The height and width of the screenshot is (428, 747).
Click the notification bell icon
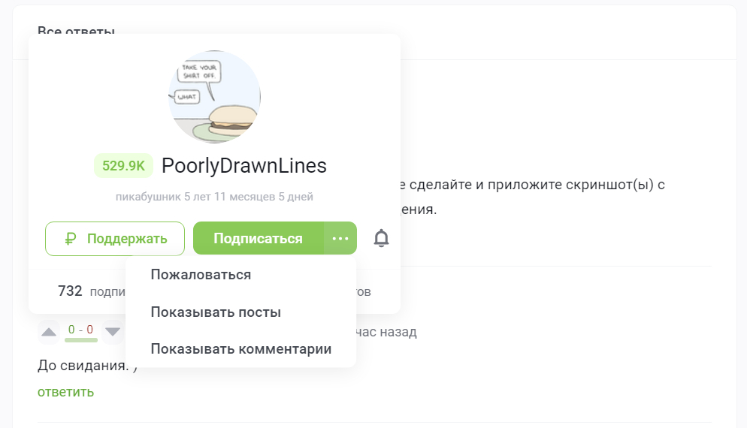tap(382, 239)
